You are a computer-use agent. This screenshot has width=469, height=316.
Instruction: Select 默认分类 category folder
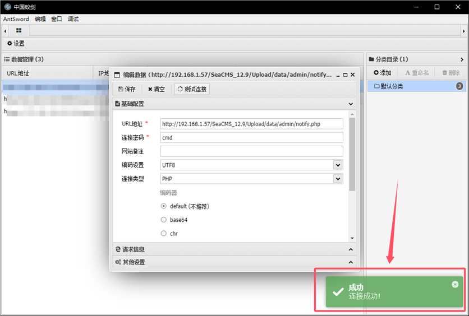tap(392, 86)
